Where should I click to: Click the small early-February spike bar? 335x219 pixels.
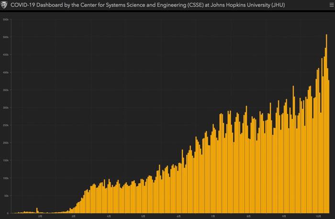tap(37, 210)
